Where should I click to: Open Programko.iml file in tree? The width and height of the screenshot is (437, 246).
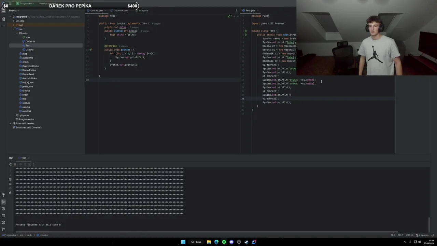coord(27,119)
